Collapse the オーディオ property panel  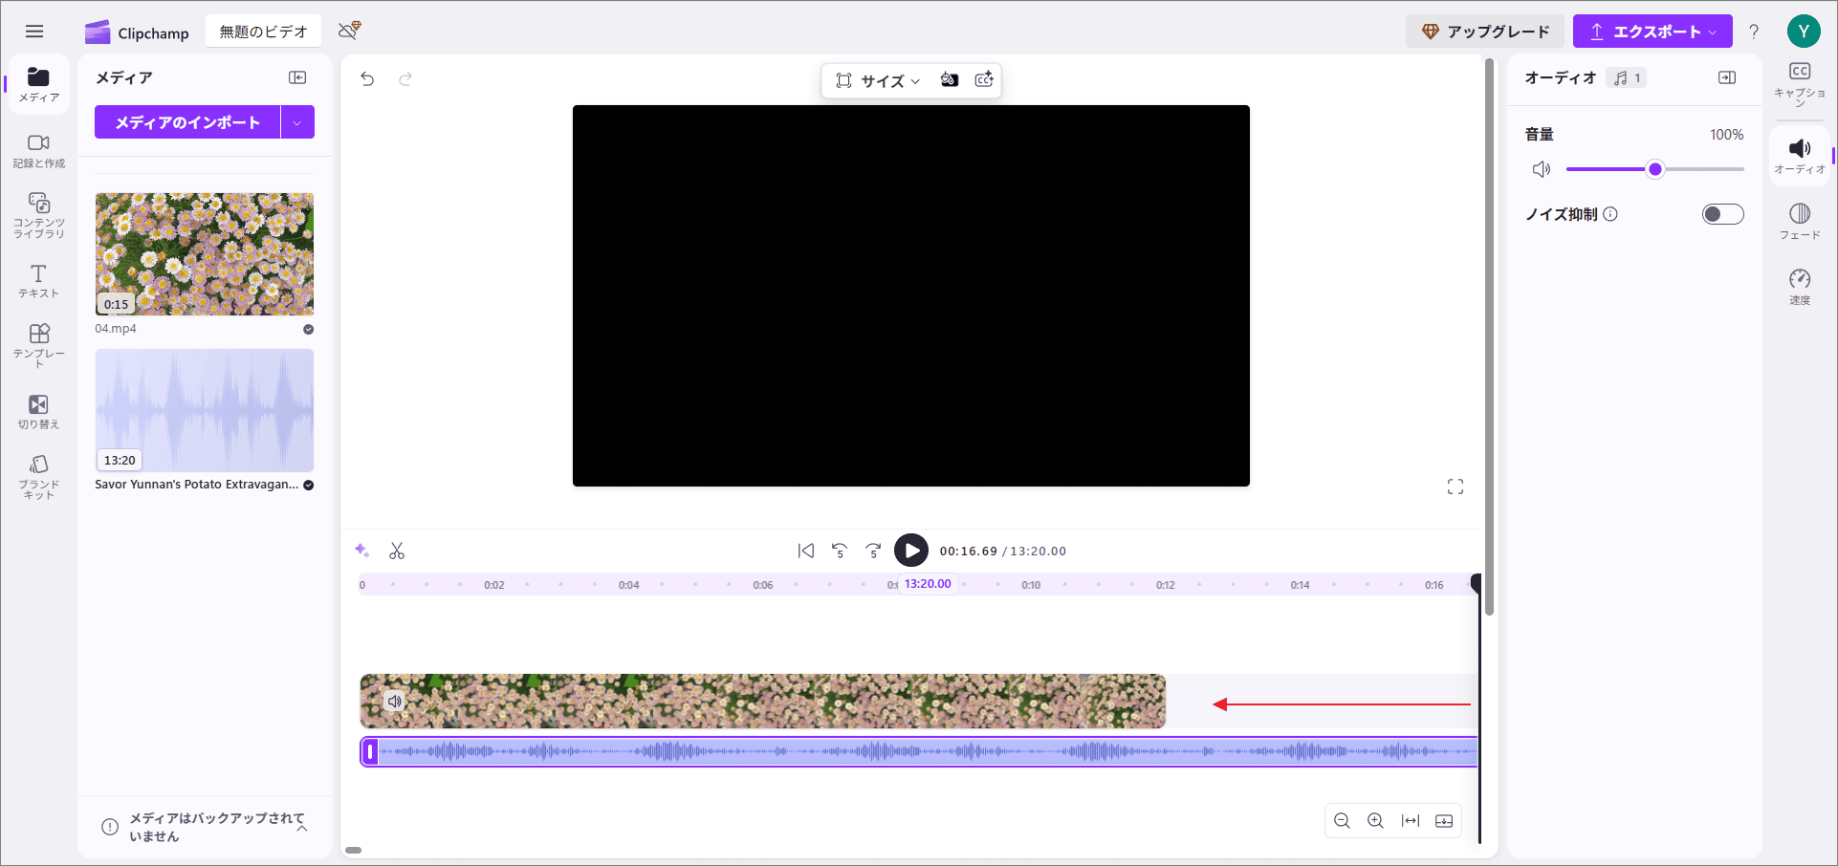pyautogui.click(x=1727, y=77)
